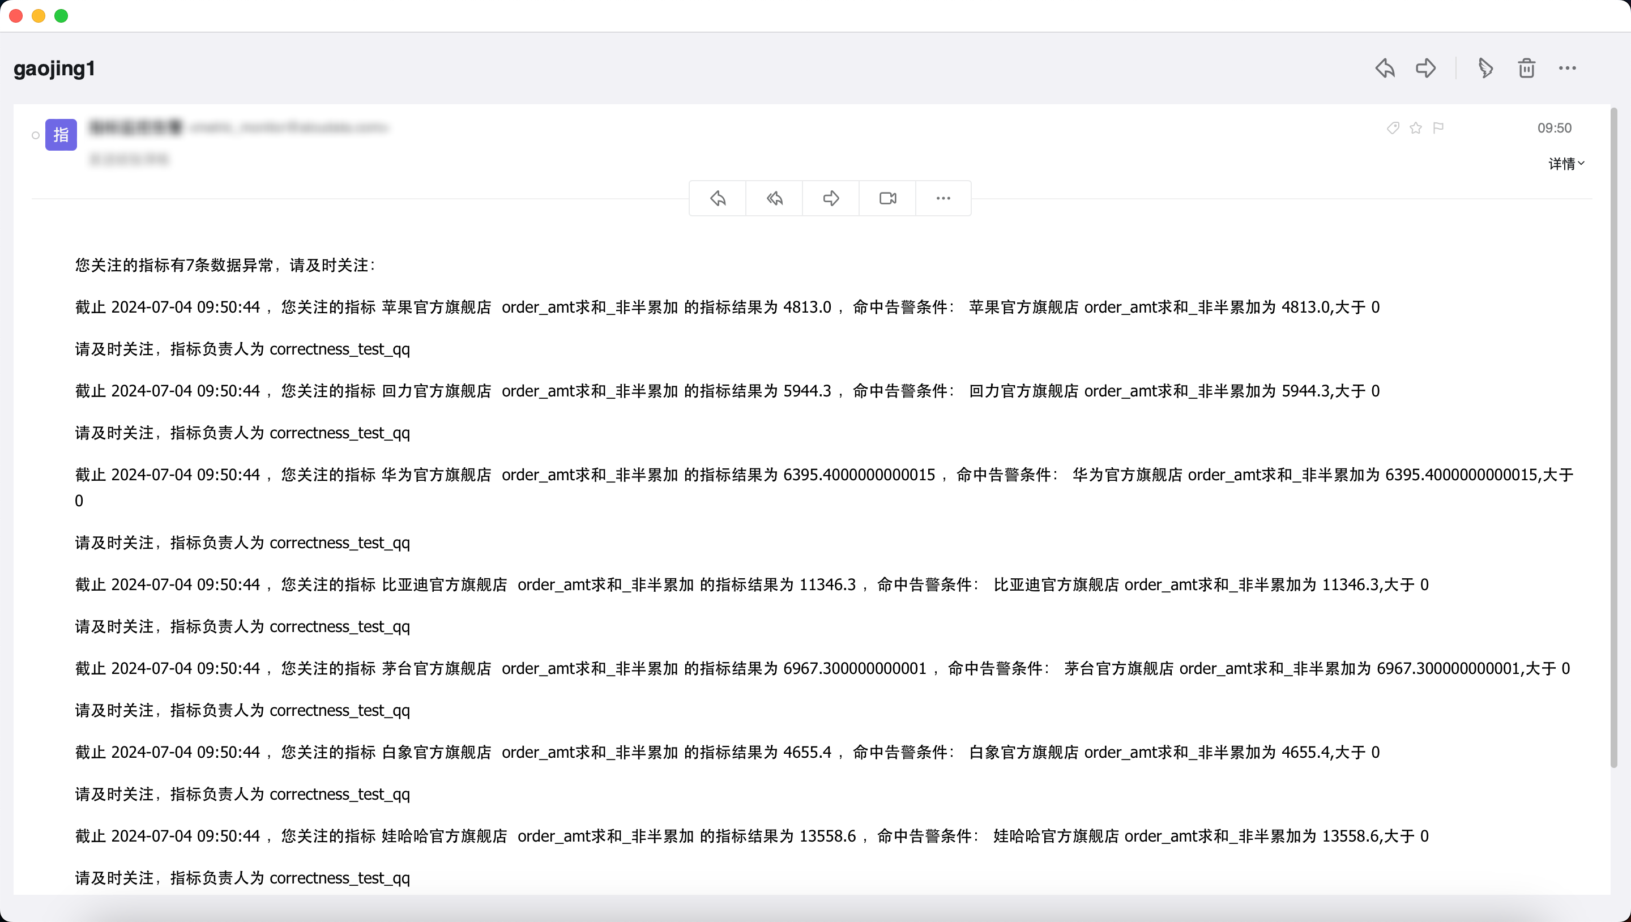Click reply in the message action bar

(718, 199)
